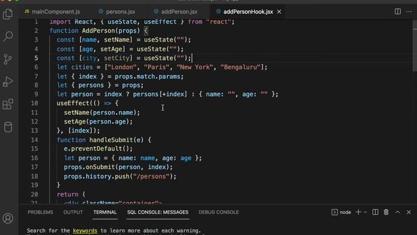The height and width of the screenshot is (235, 417).
Task: Open SQL CONSOLE: MESSAGES tab
Action: coord(158,212)
